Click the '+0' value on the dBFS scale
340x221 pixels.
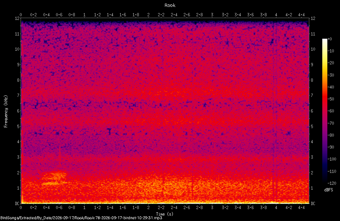coord(330,39)
